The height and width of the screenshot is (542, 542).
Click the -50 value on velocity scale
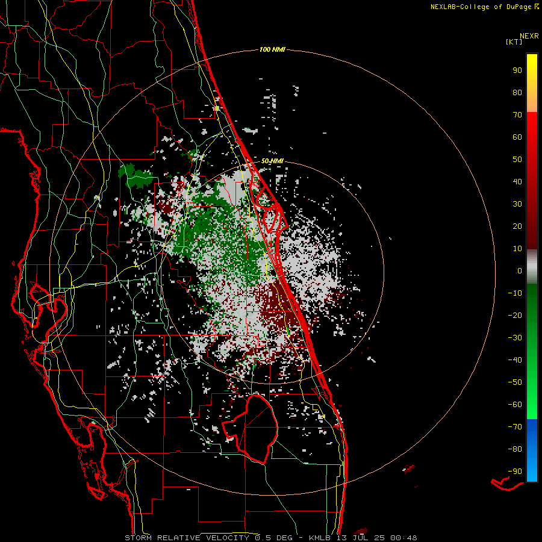point(515,382)
